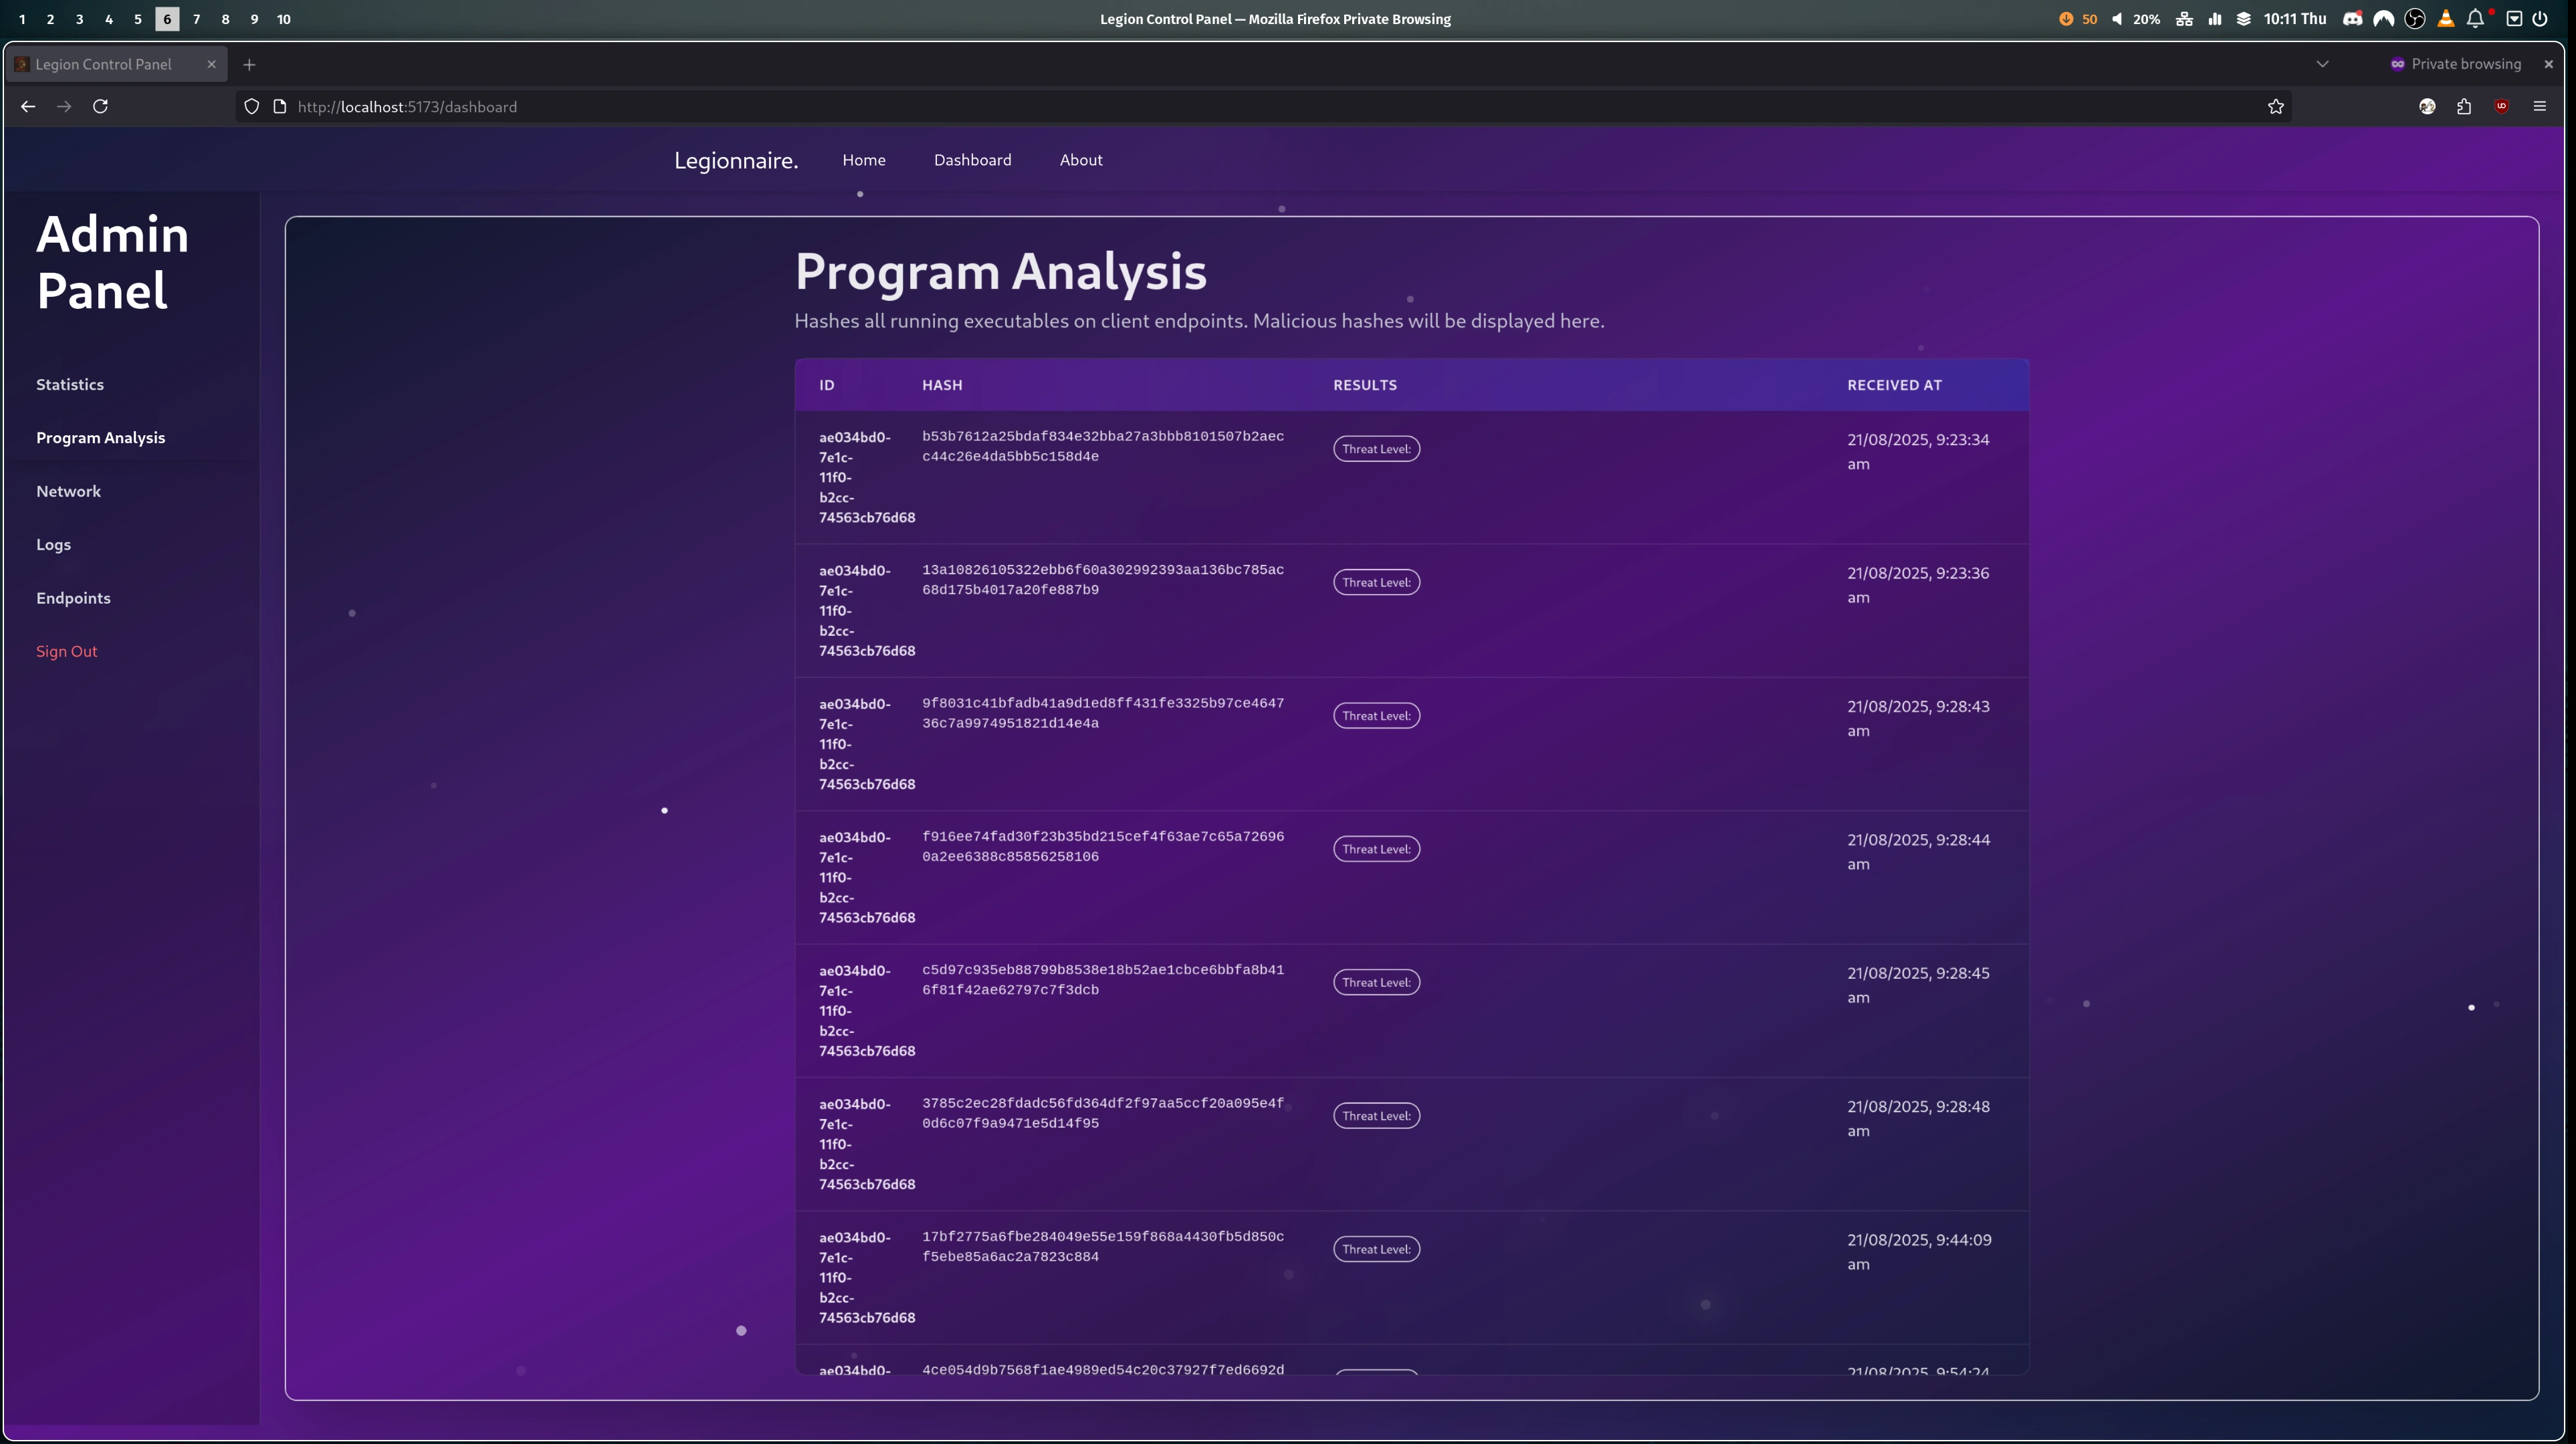Close the Legion Control Panel tab
Viewport: 2576px width, 1444px height.
tap(211, 64)
